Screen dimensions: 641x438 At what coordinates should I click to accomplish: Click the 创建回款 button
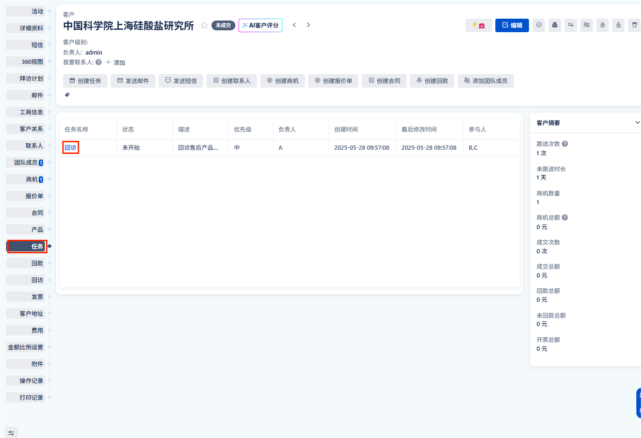pyautogui.click(x=432, y=81)
